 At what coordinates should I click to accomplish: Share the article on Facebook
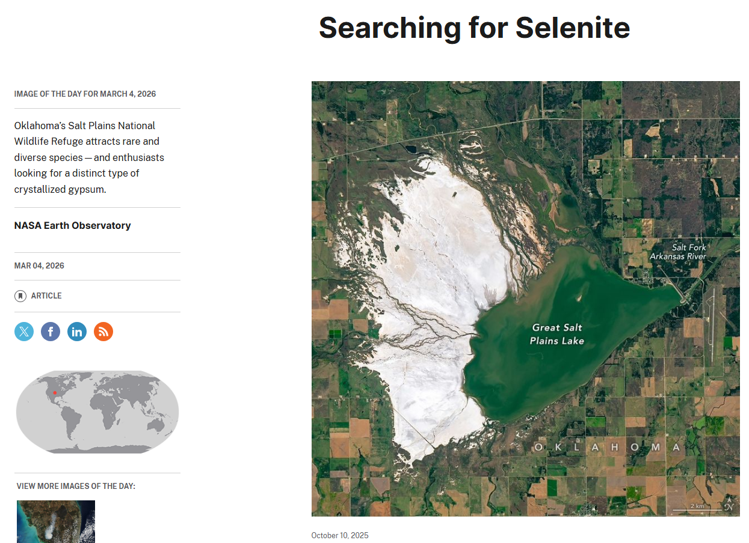pos(51,332)
